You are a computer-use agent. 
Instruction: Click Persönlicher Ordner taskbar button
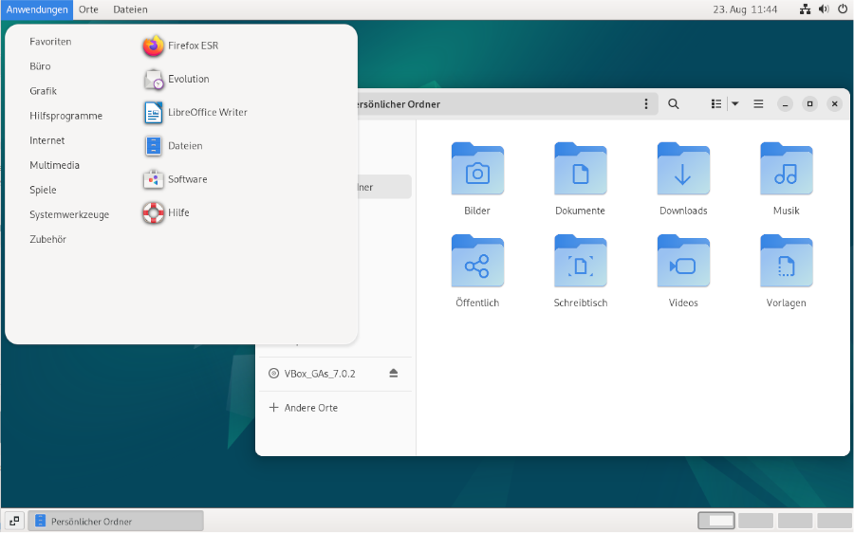pos(116,521)
